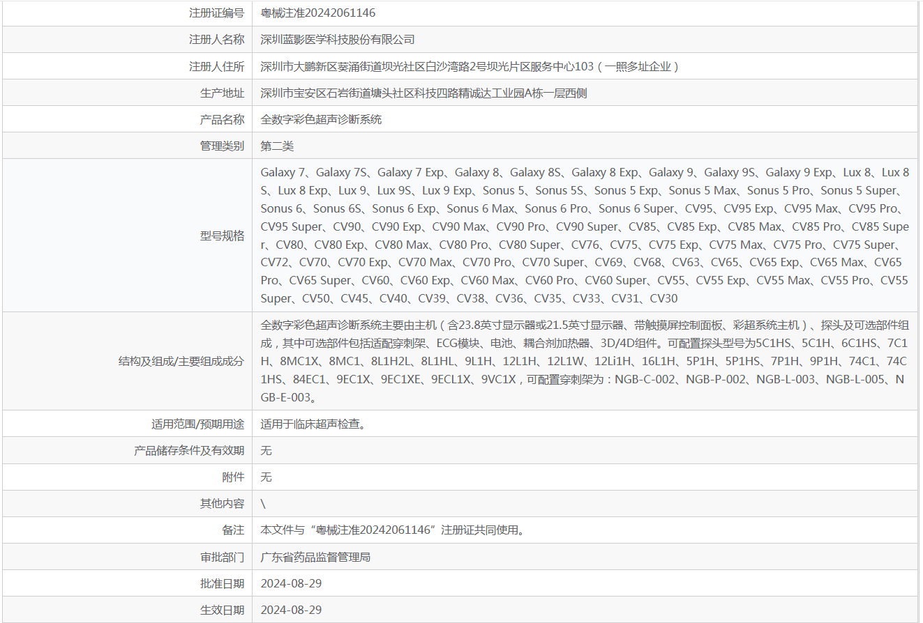The height and width of the screenshot is (623, 923).
Task: Click the 注册人住所 label
Action: tap(217, 66)
